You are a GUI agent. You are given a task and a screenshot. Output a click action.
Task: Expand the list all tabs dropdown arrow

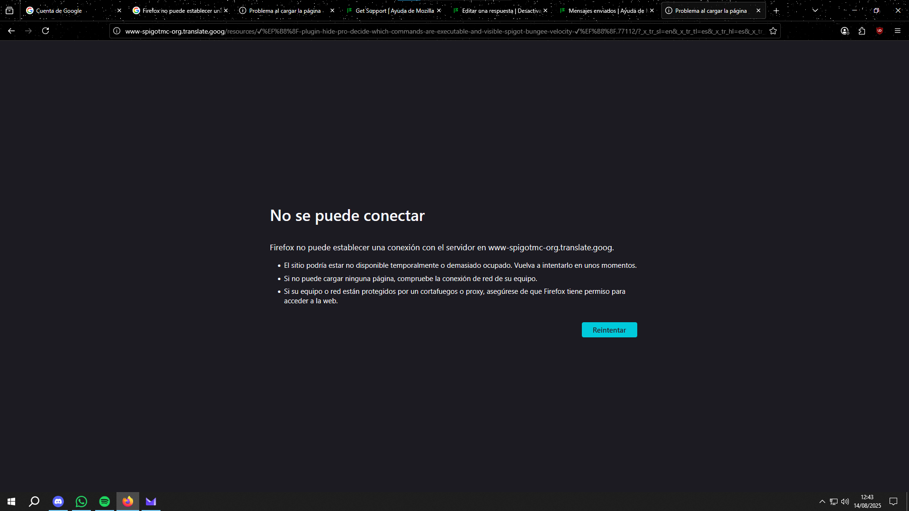click(x=815, y=10)
